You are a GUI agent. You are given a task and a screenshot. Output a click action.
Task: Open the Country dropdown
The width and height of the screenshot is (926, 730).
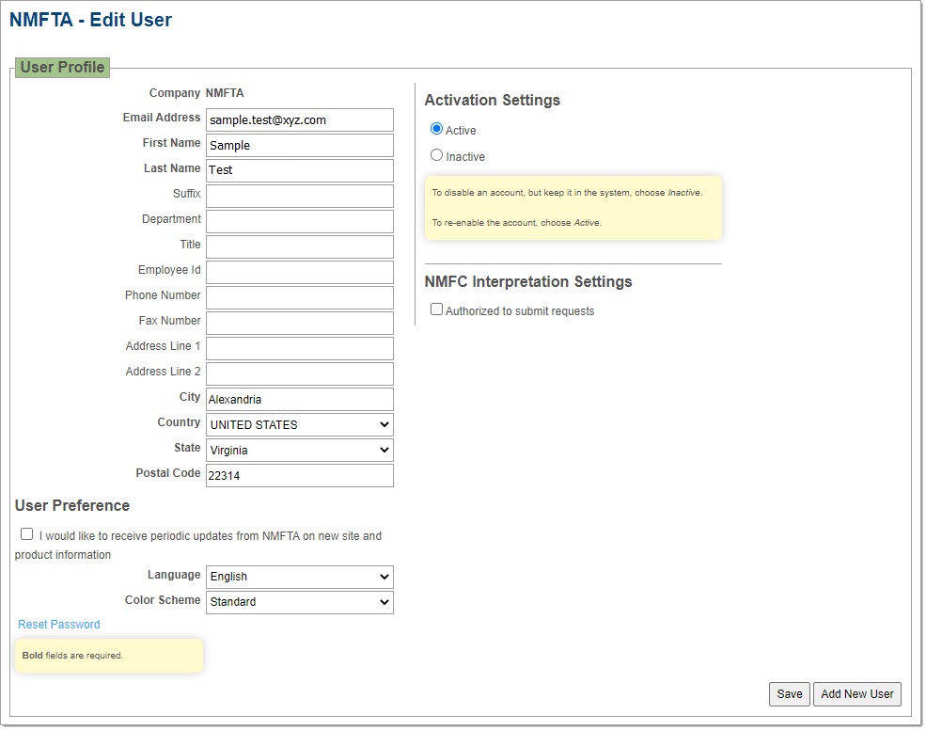[x=299, y=424]
